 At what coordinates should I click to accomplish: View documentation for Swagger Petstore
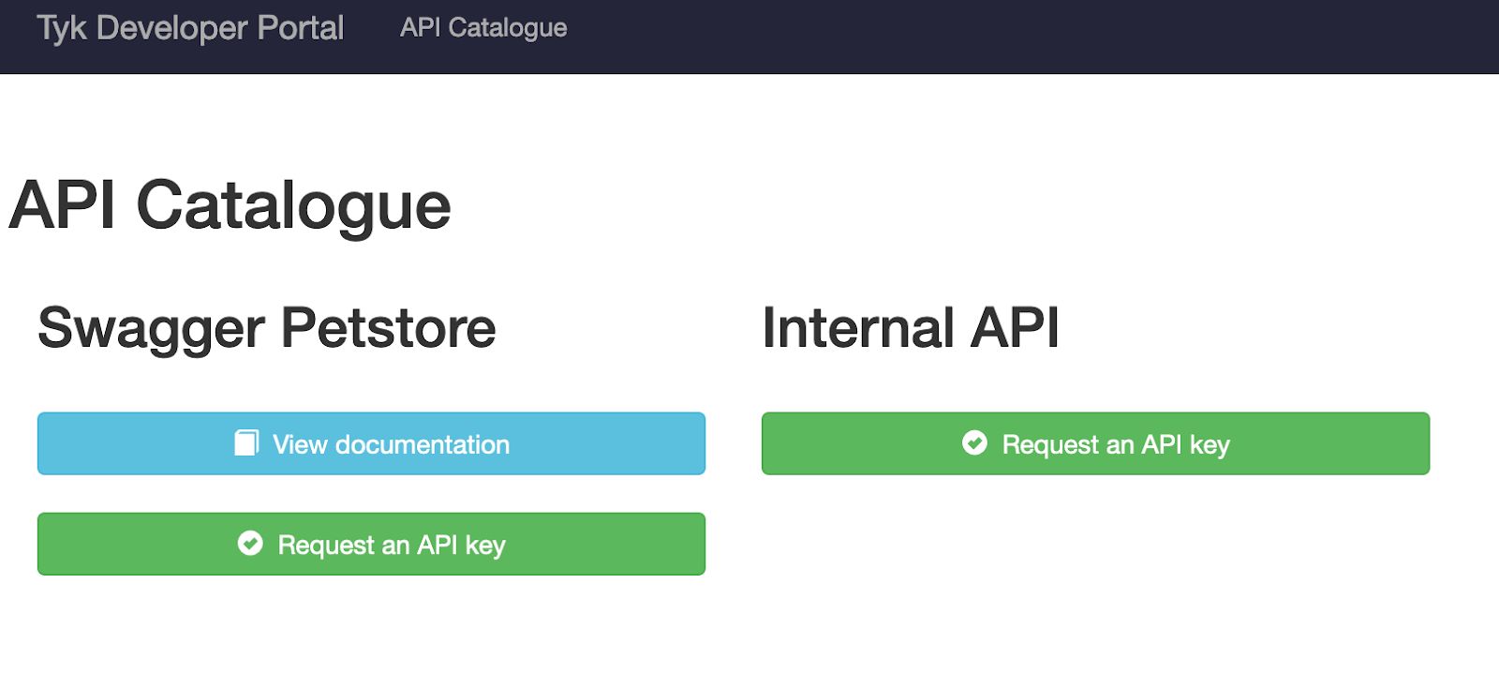pos(371,444)
